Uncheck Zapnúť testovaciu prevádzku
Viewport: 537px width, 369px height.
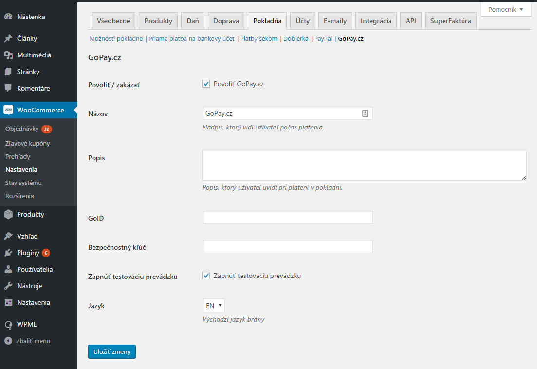pyautogui.click(x=206, y=275)
